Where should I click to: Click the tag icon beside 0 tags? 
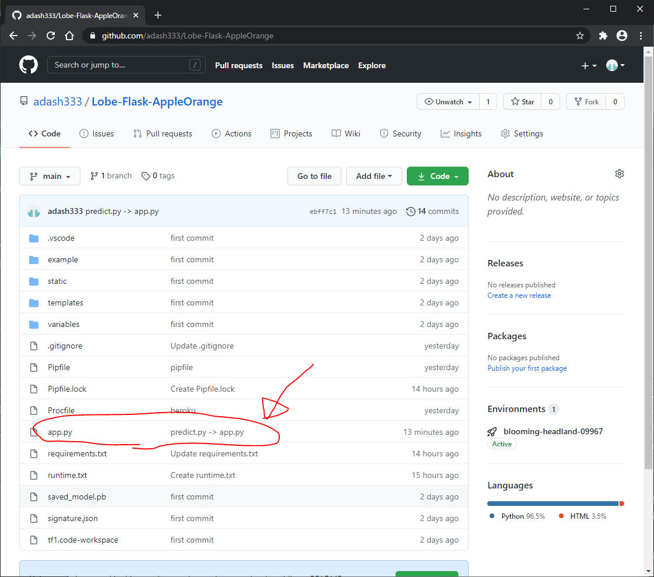click(x=146, y=176)
